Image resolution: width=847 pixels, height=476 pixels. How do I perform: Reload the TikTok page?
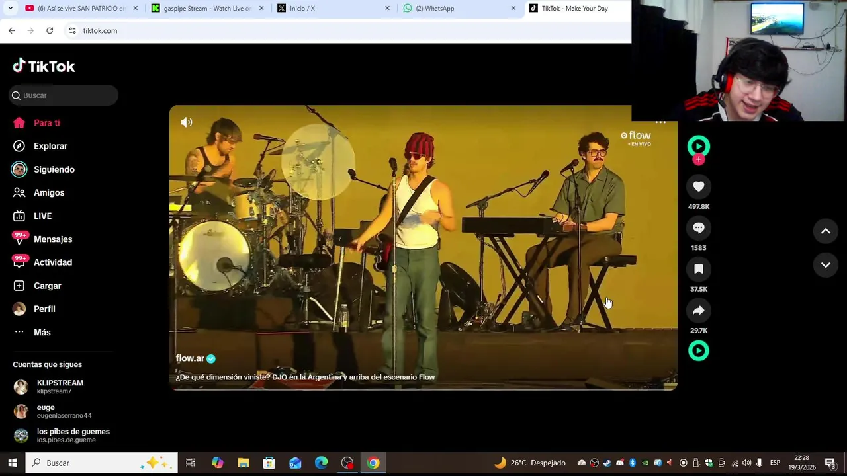[50, 30]
